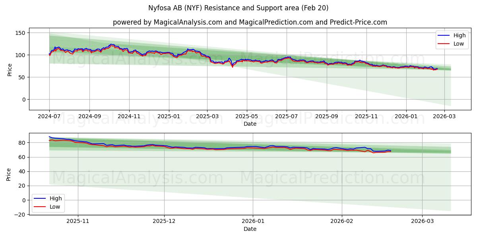The height and width of the screenshot is (238, 477).
Task: Click the '2025-09' x-axis label on top chart
Action: (327, 117)
